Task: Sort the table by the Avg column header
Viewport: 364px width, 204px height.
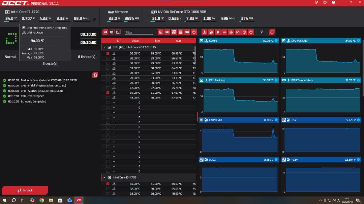Action: tap(178, 41)
